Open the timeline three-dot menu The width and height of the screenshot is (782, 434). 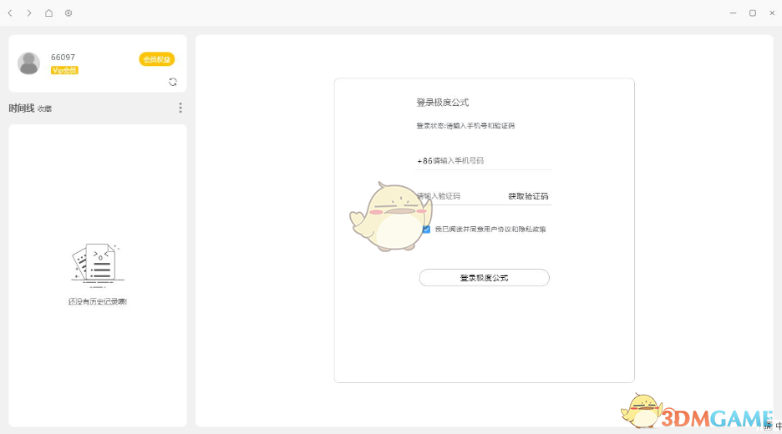click(x=180, y=108)
